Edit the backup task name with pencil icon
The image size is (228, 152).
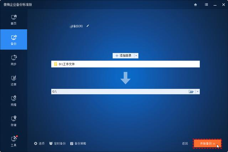click(x=88, y=26)
